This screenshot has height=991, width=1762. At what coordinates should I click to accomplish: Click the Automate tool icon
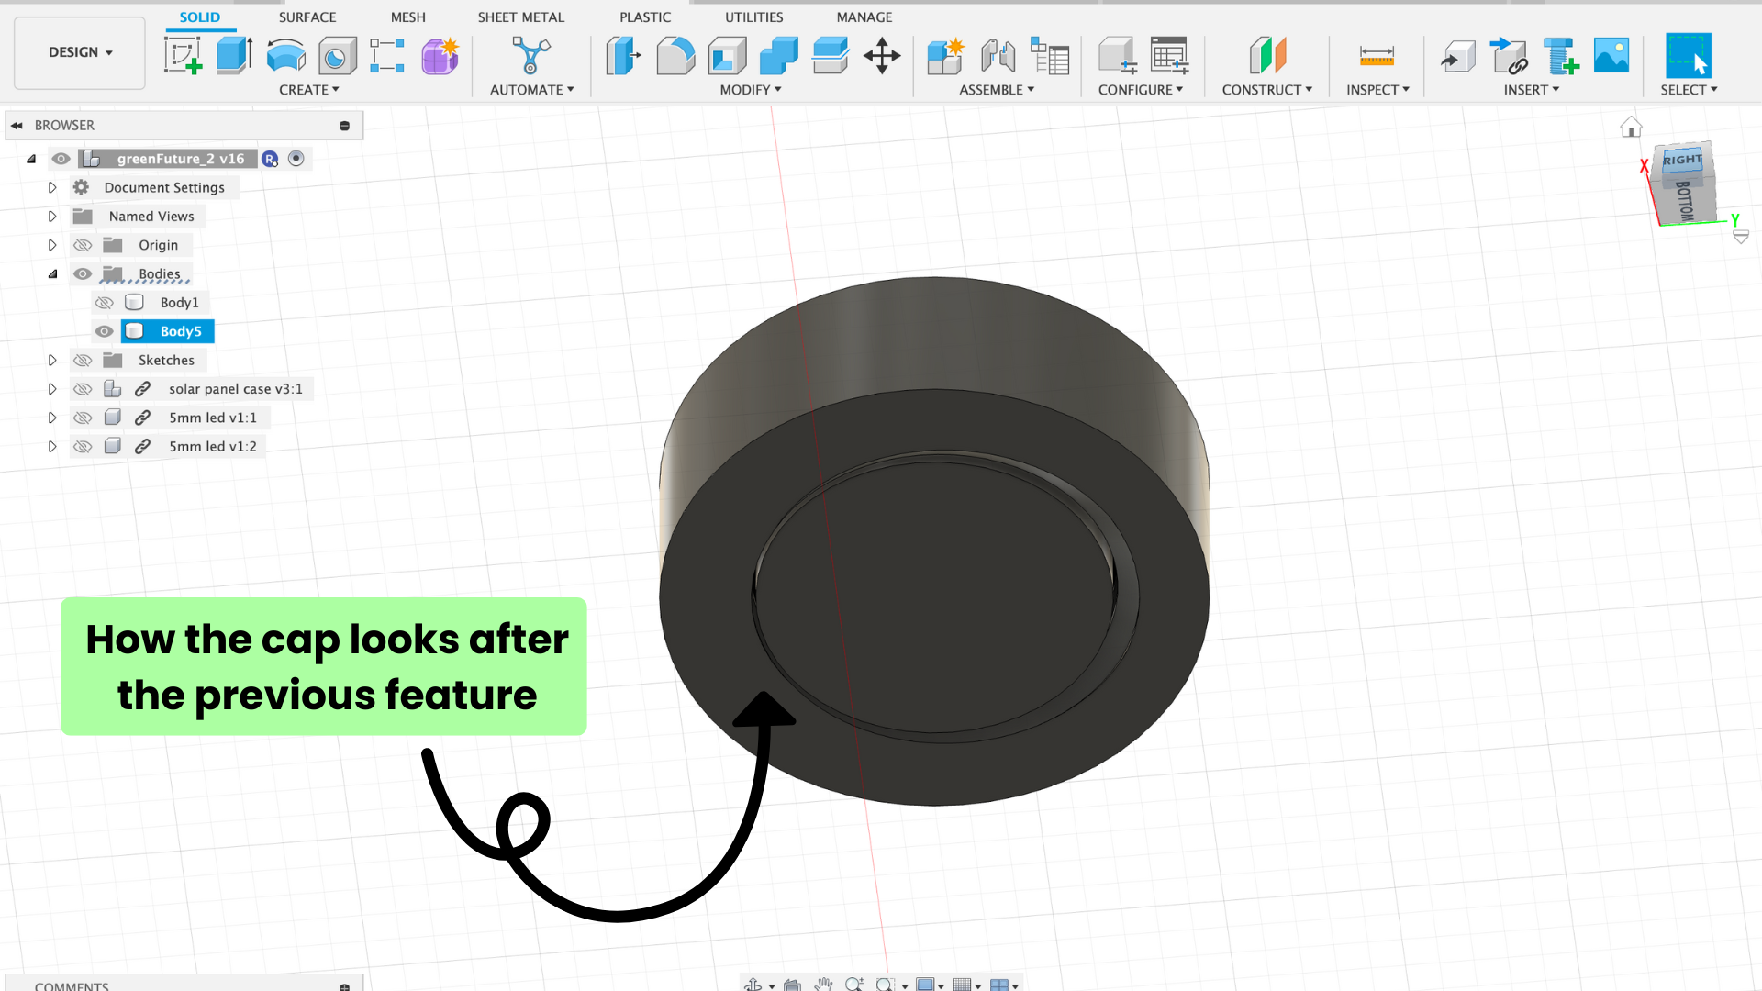[x=531, y=56]
